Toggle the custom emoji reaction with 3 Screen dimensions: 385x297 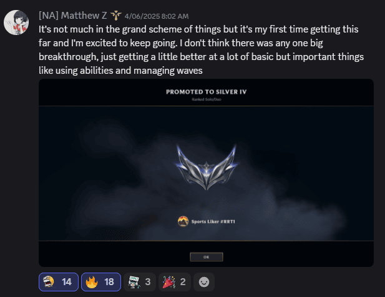tap(140, 282)
